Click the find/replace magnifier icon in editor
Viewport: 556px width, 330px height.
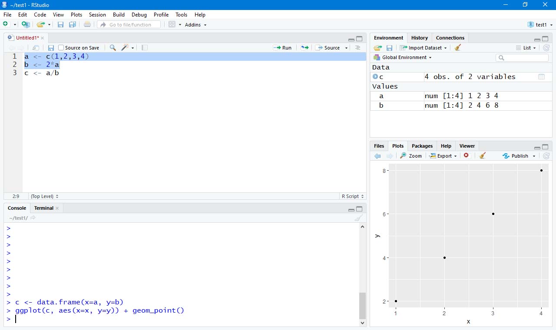point(113,48)
